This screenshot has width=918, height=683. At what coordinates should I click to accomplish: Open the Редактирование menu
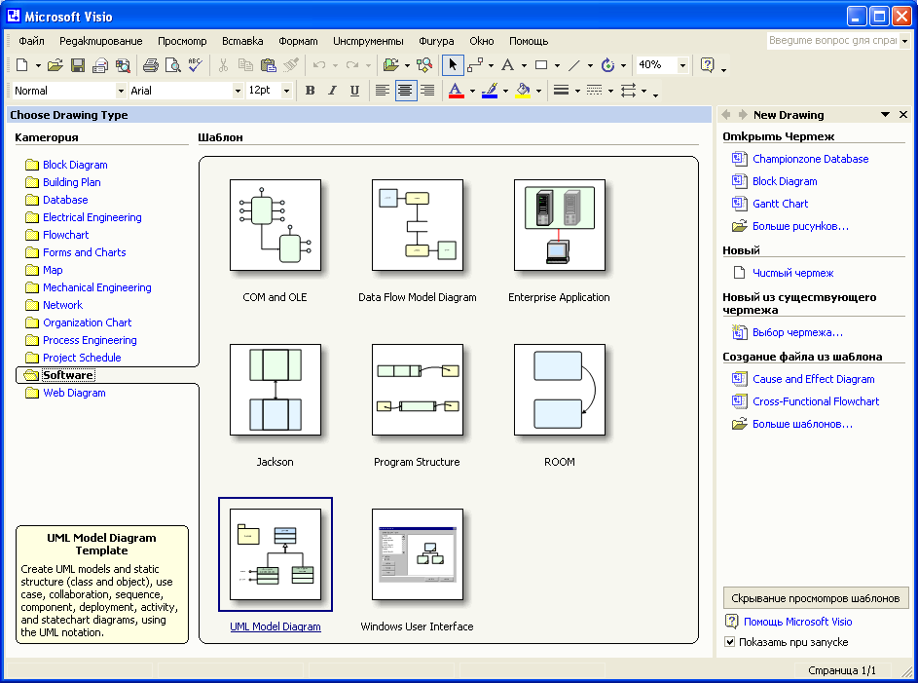click(100, 41)
